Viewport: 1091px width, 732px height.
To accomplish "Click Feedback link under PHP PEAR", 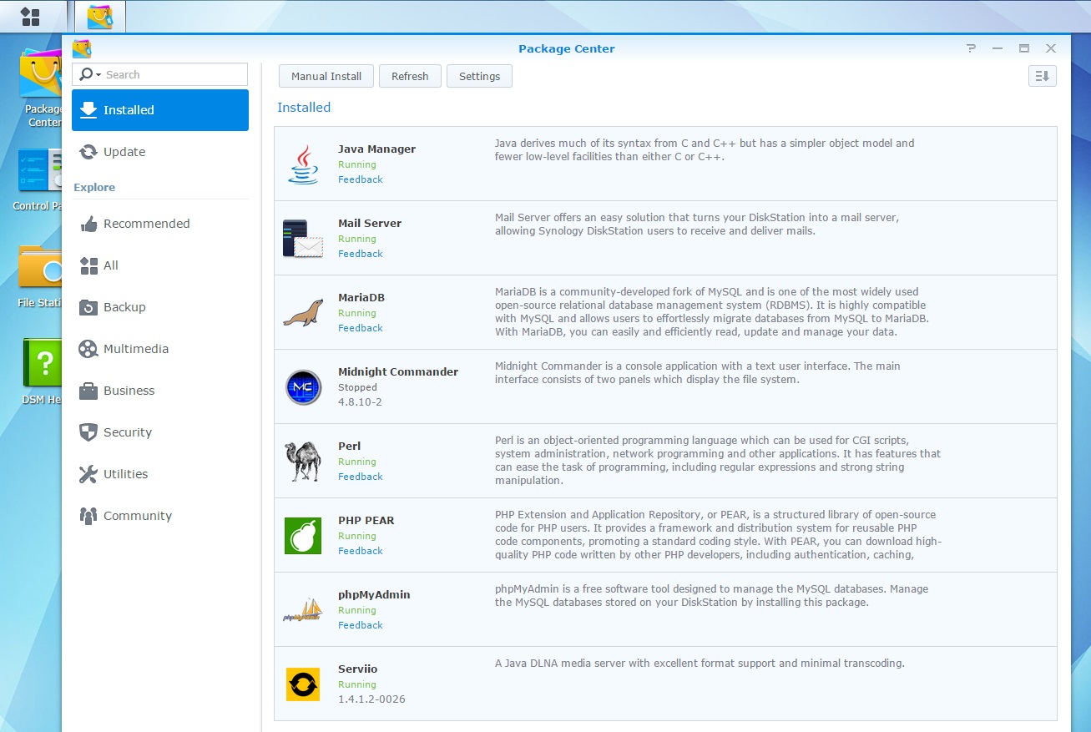I will tap(361, 551).
